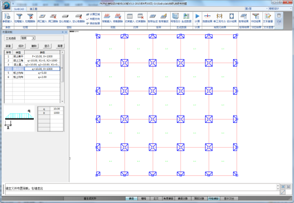Open the top-right module dropdown
294x203 pixels.
(x=280, y=8)
